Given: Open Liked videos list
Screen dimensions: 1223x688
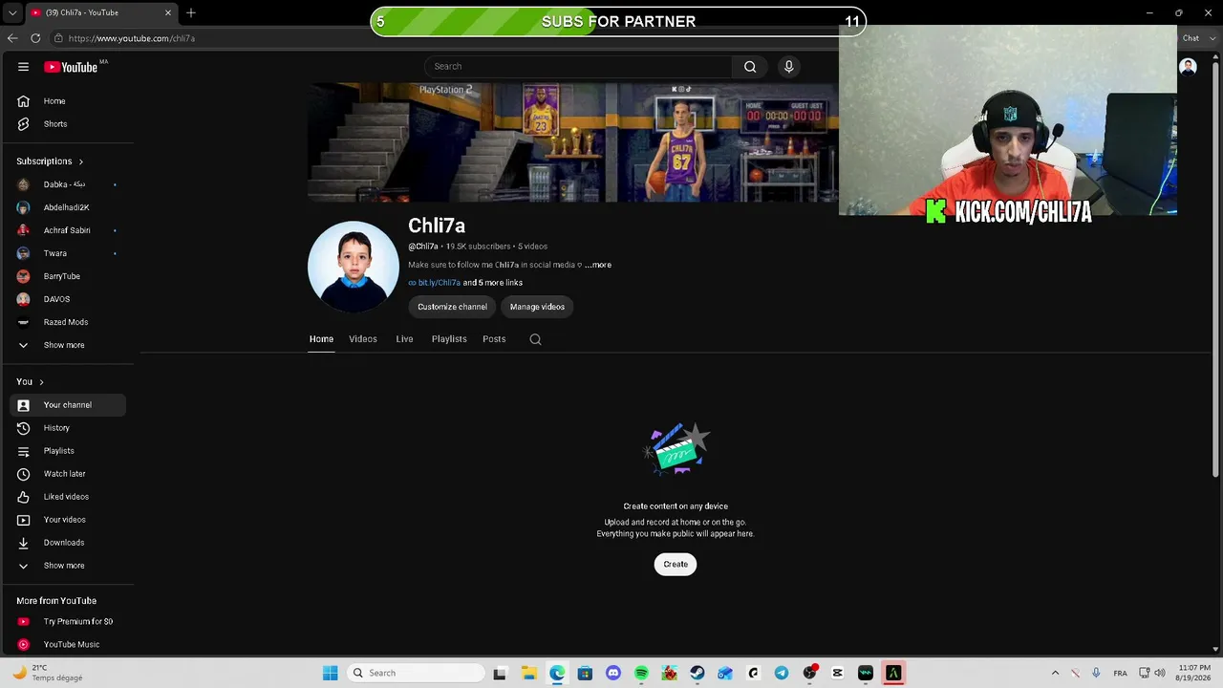Looking at the screenshot, I should (67, 497).
